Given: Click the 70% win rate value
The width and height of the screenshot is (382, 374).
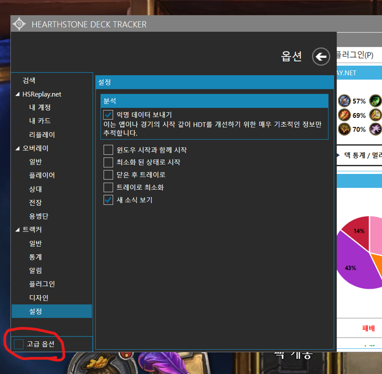Looking at the screenshot, I should [359, 129].
